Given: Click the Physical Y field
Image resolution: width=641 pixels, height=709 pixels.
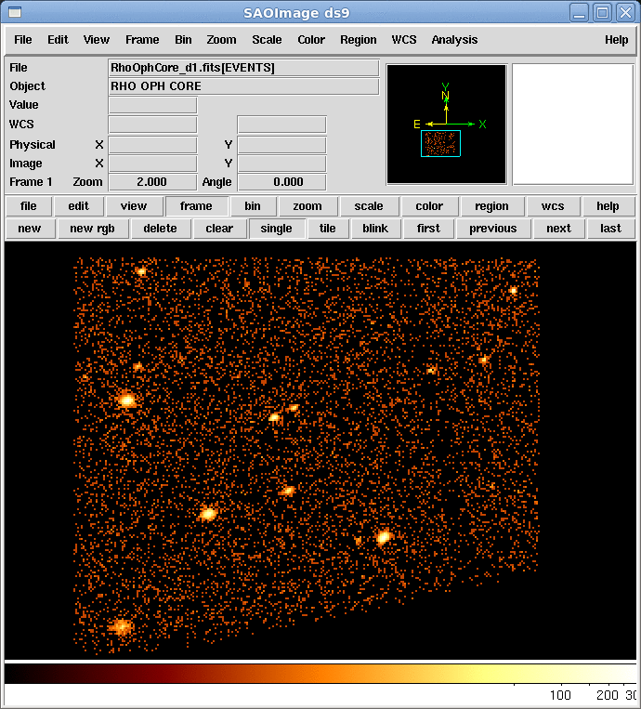Looking at the screenshot, I should (282, 145).
